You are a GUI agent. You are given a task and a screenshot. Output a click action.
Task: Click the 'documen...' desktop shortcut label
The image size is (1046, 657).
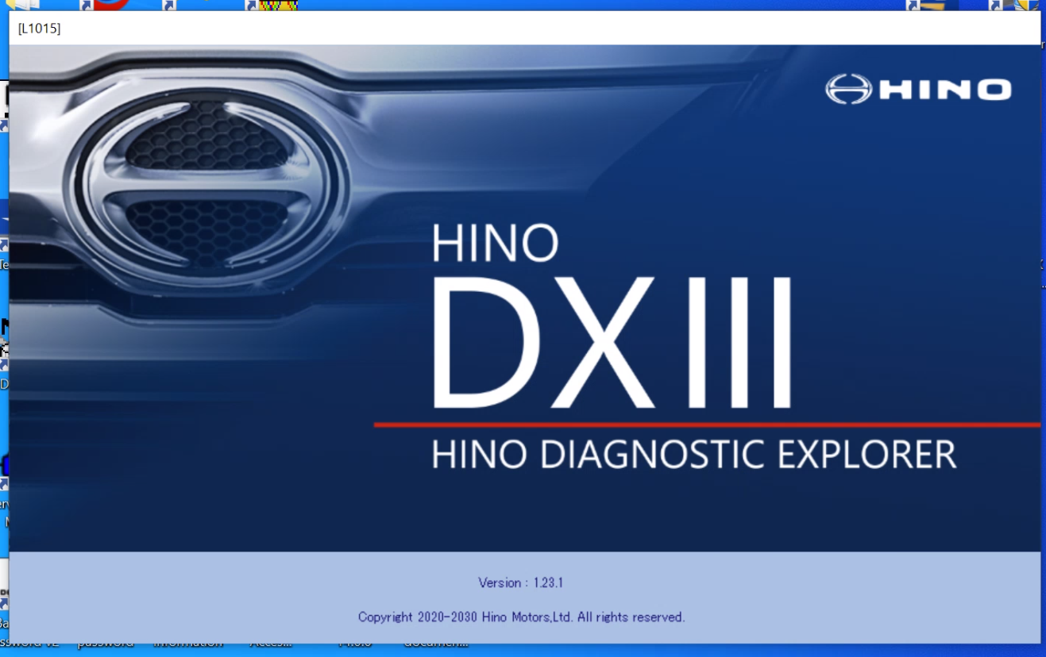[x=436, y=644]
